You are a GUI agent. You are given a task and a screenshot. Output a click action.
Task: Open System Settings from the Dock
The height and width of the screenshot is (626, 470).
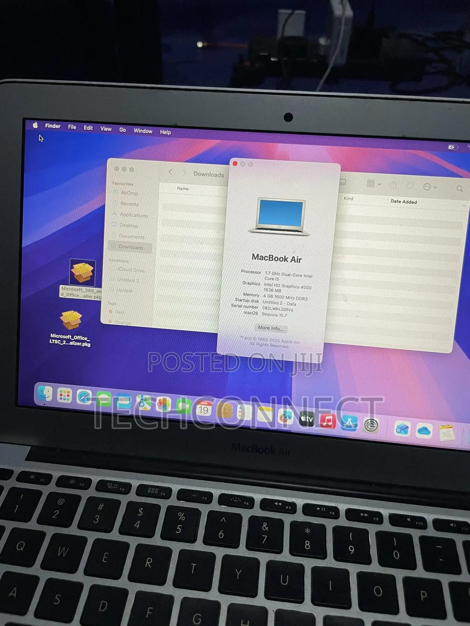(371, 425)
